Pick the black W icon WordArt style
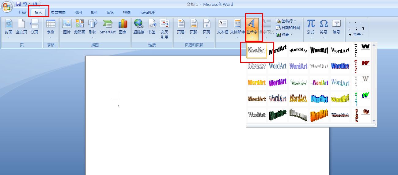Screen dimensions: 398x175 (366, 47)
